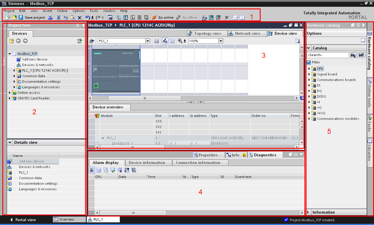The image size is (374, 225).
Task: Acknowledge alarms with the green check icon
Action: [113, 170]
